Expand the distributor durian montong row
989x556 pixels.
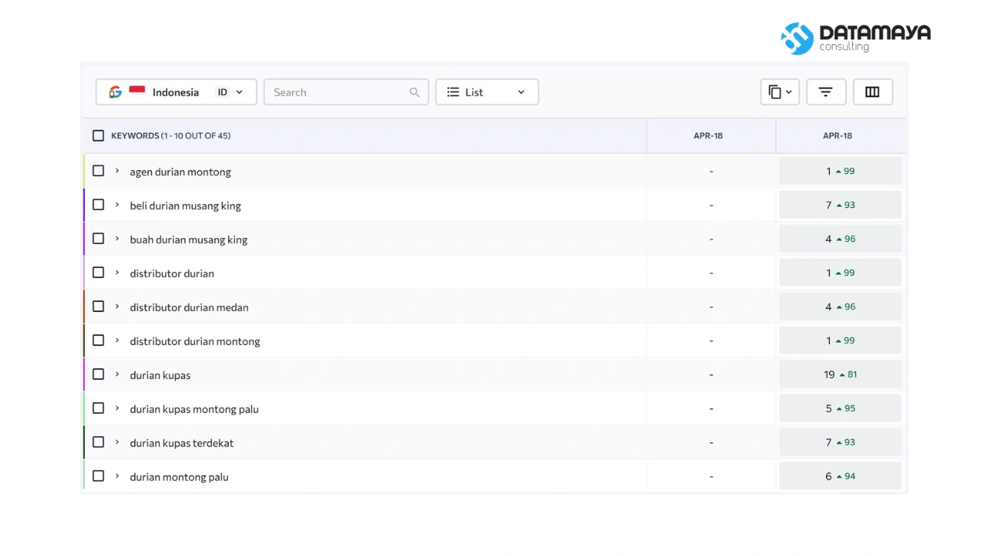click(x=117, y=341)
